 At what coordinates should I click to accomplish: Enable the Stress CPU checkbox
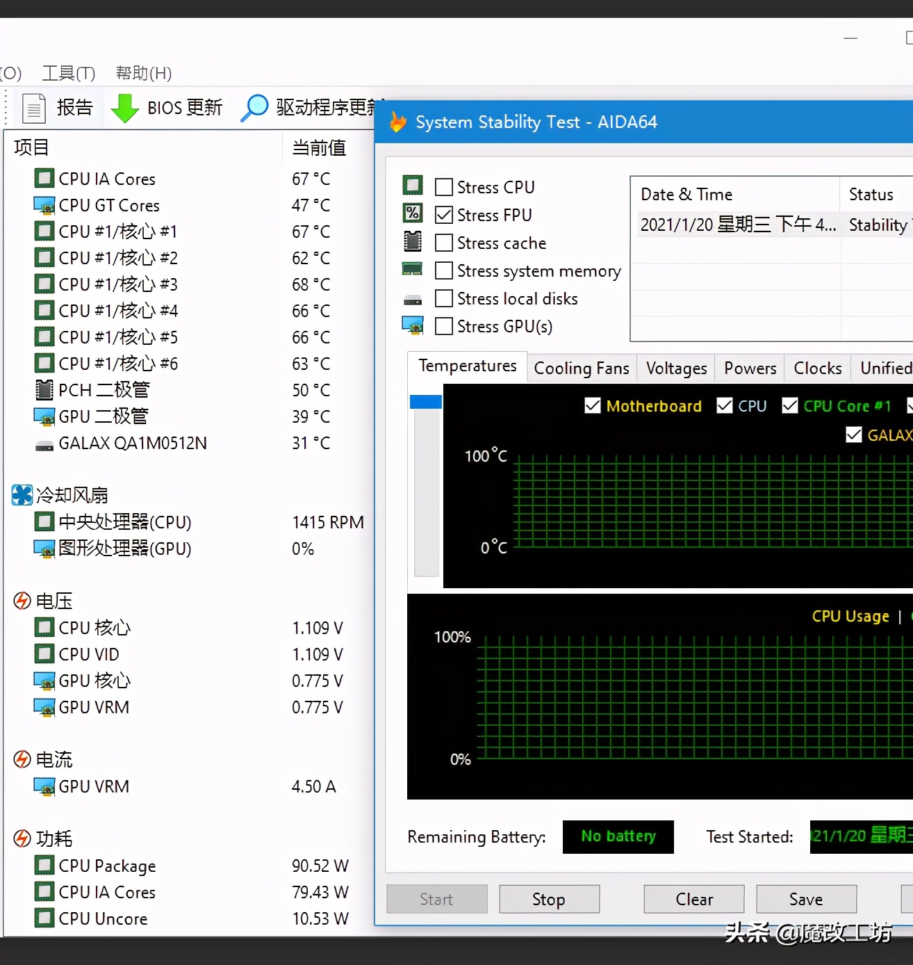[444, 186]
